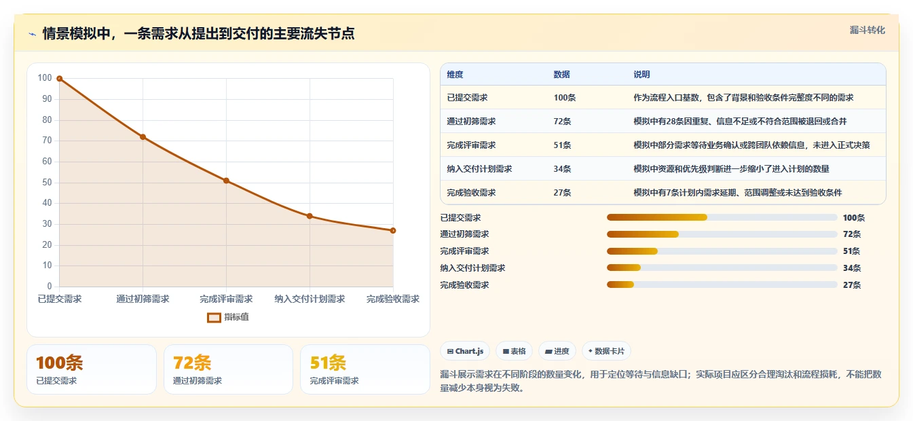Click the 完成验收需求 label beside its progress bar
Screen dimensions: 913x421
(464, 285)
